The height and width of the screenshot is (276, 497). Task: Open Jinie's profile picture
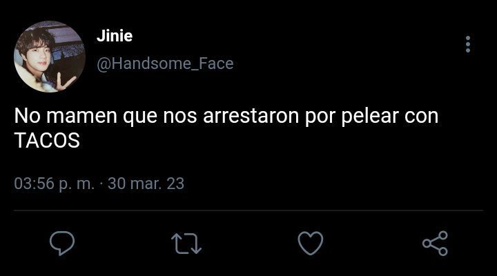(x=50, y=57)
